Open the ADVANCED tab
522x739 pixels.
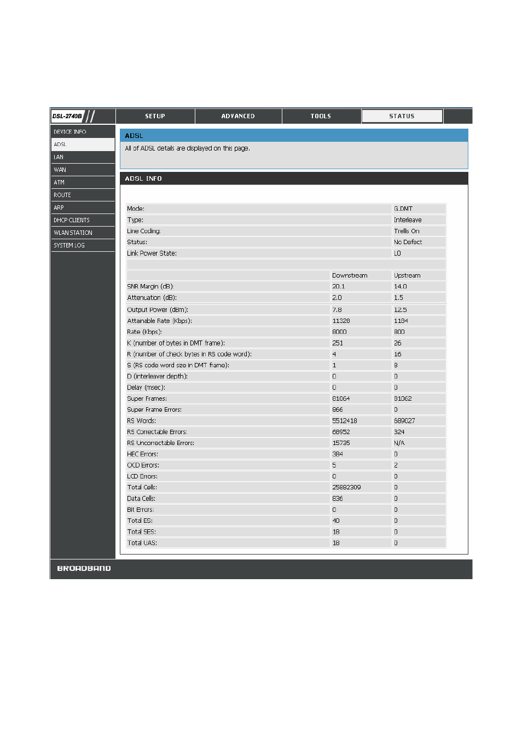pyautogui.click(x=238, y=116)
